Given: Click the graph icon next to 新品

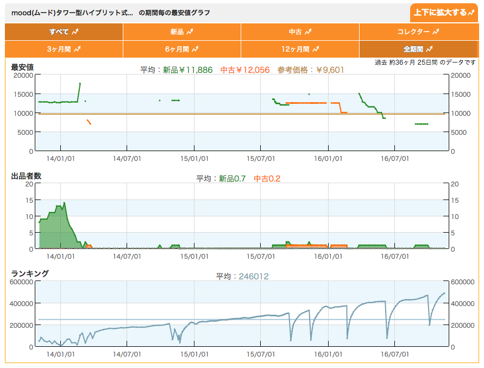Looking at the screenshot, I should 195,32.
